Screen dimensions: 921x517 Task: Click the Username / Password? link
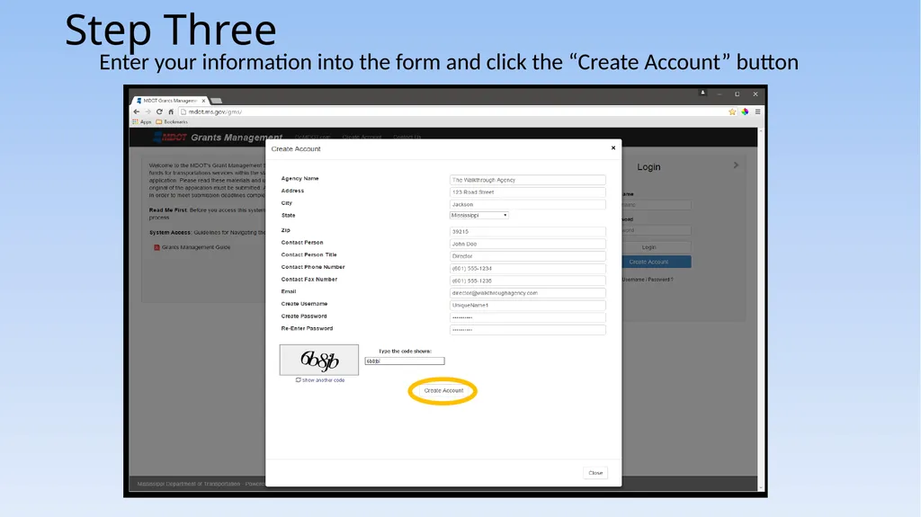[x=648, y=280]
